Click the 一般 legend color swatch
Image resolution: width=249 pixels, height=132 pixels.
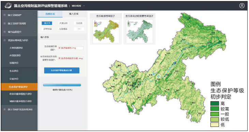215,114
